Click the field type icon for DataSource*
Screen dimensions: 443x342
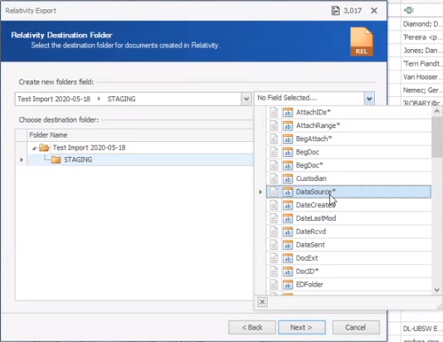(x=288, y=192)
